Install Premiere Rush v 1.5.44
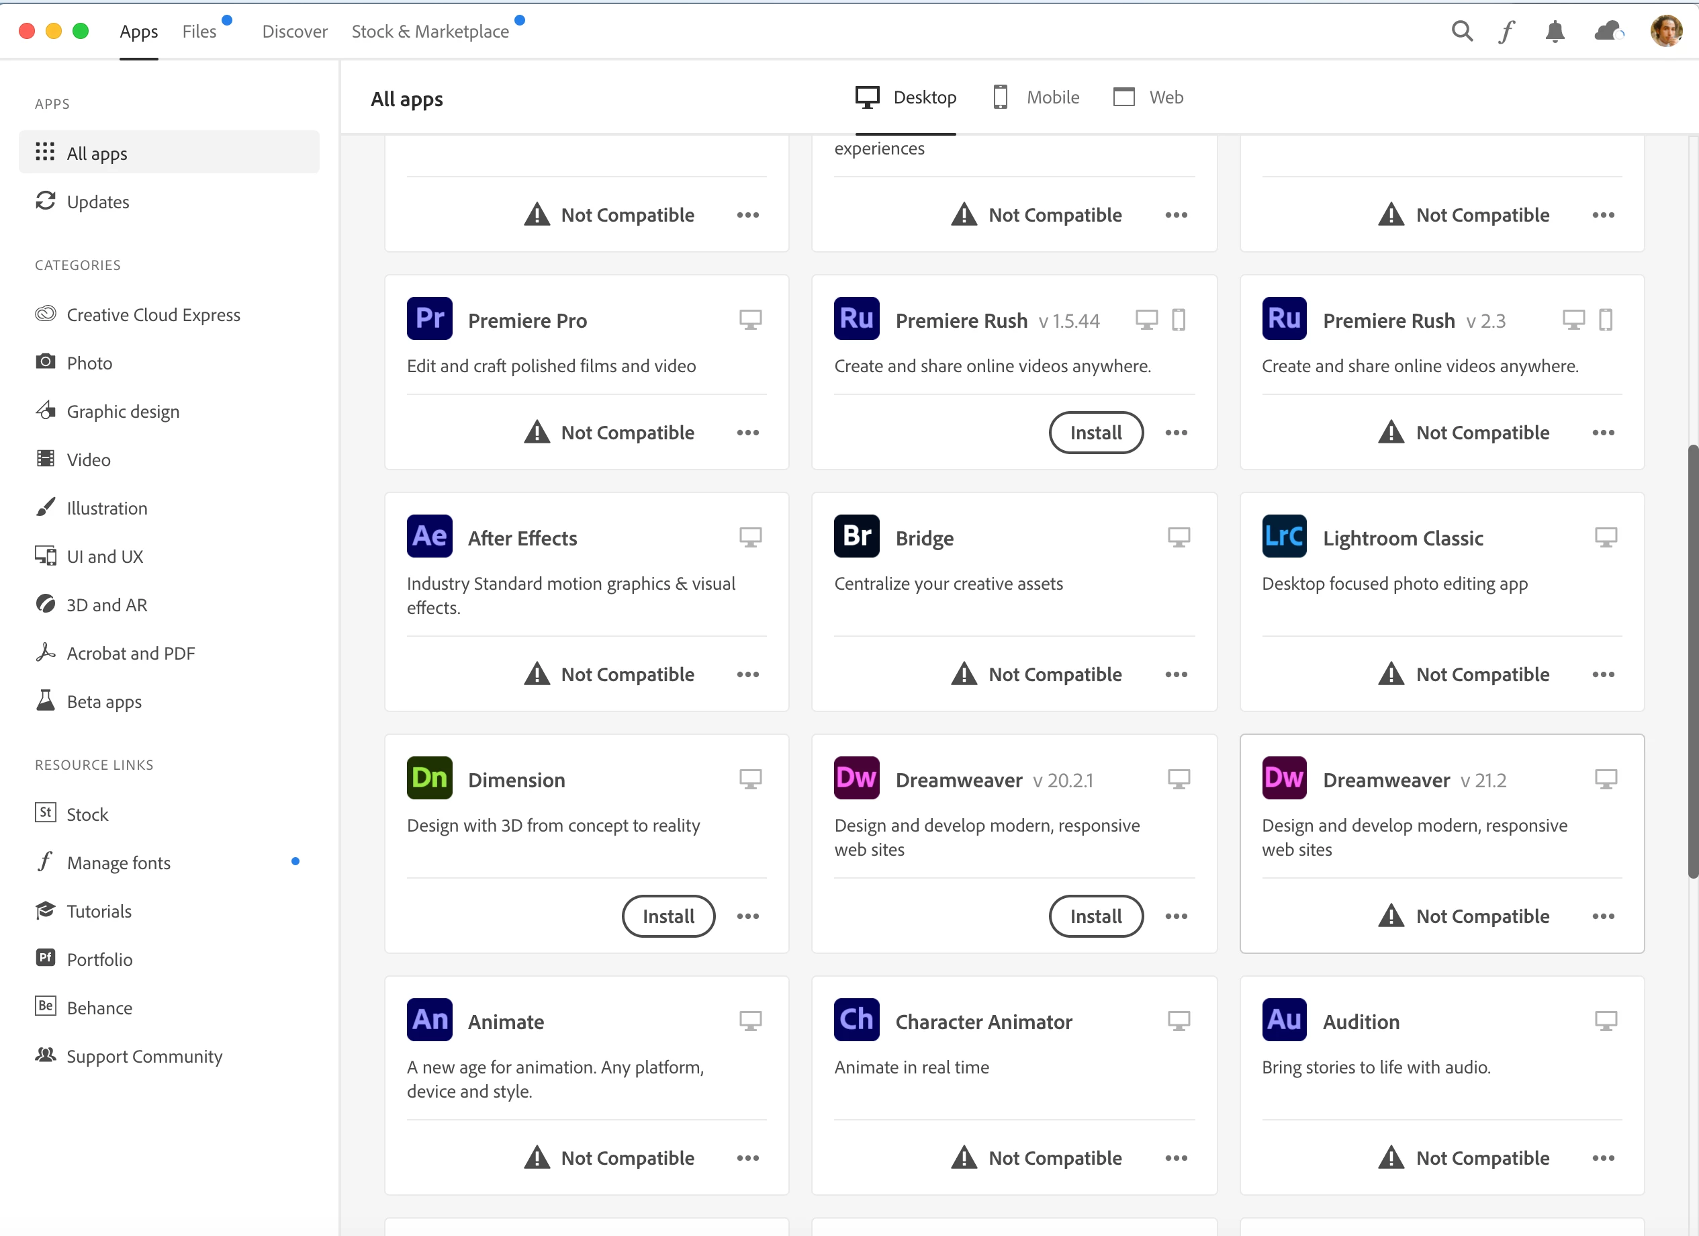The width and height of the screenshot is (1699, 1236). [1095, 433]
